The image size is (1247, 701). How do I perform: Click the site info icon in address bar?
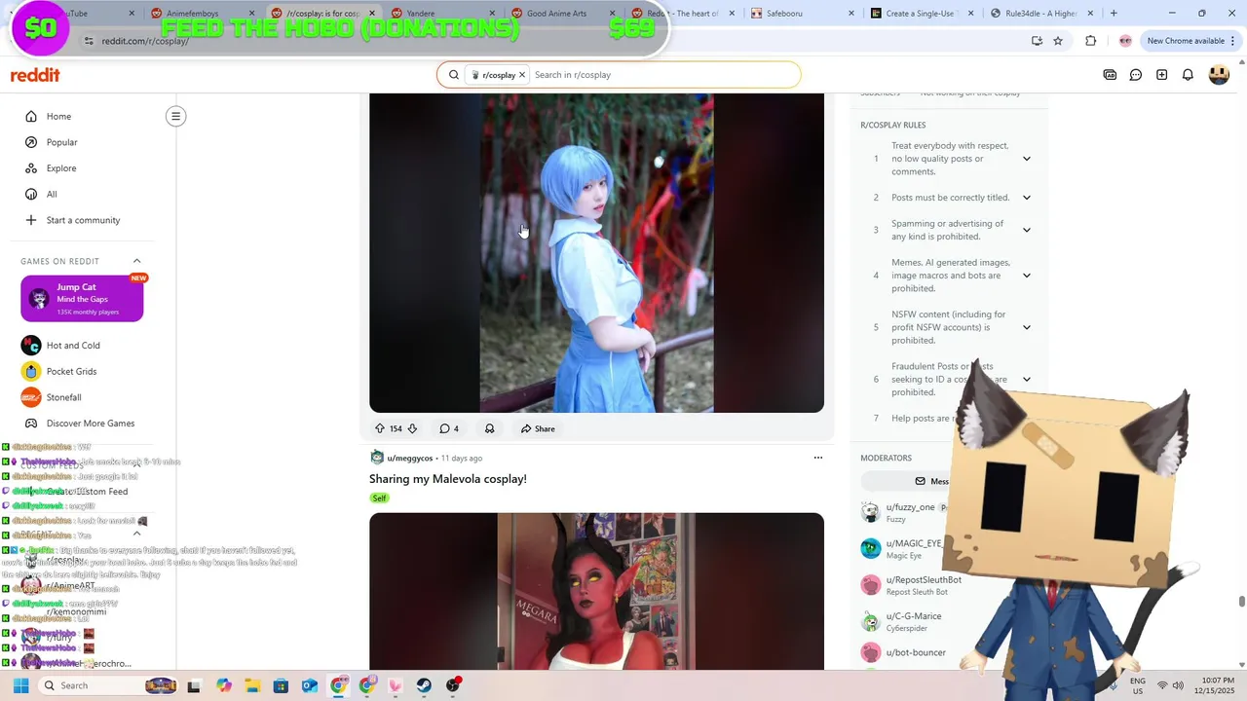(x=89, y=41)
